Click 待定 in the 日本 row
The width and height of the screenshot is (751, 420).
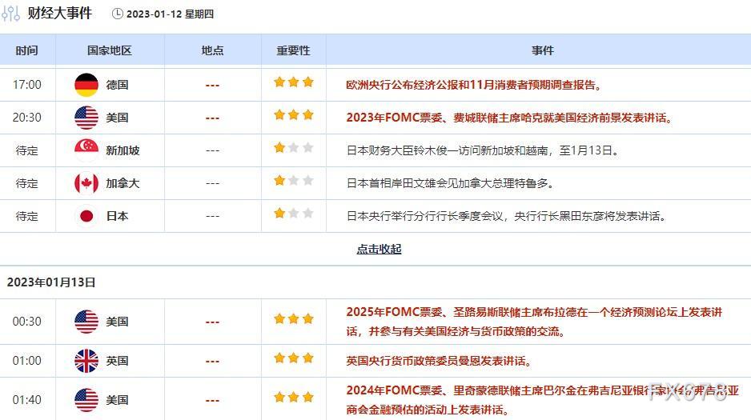click(x=27, y=216)
